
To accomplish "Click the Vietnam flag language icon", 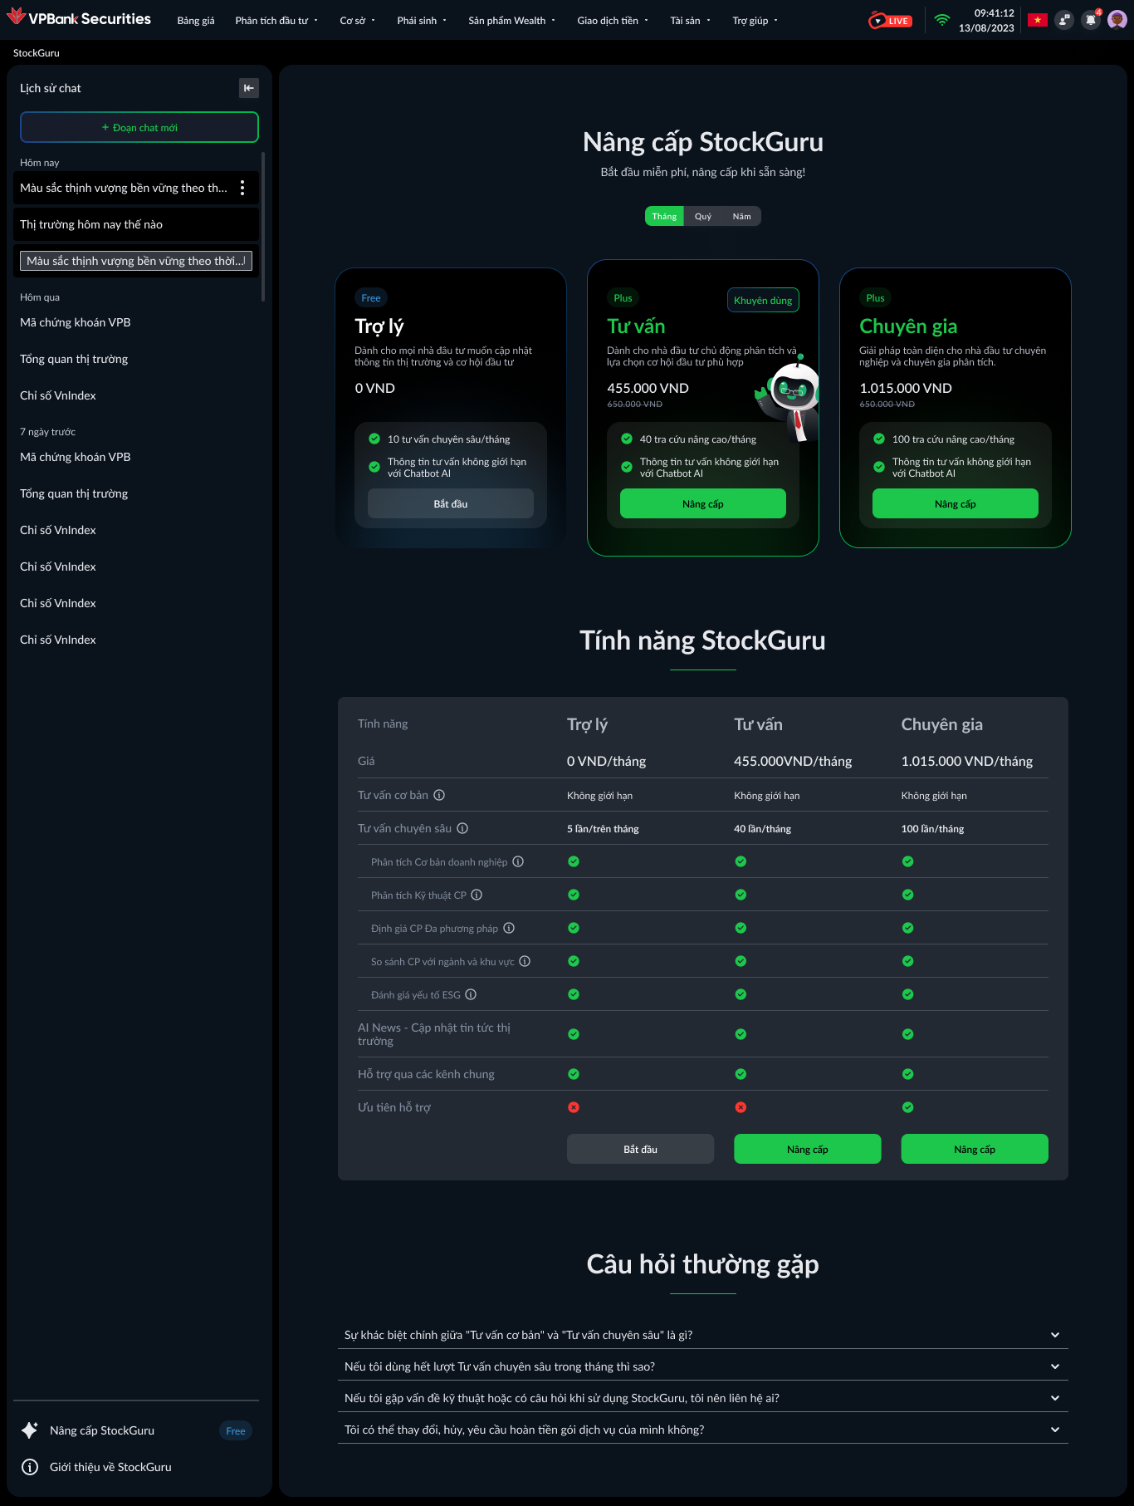I will tap(1037, 20).
